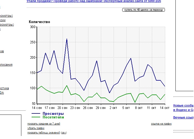Click the highest peak of the blue views line
The height and width of the screenshot is (139, 194).
click(x=67, y=39)
